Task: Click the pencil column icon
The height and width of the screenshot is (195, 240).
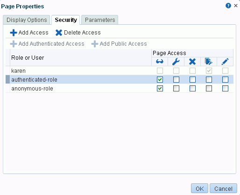Action: click(225, 62)
